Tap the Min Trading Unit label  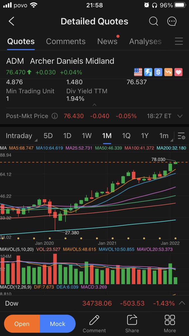point(30,91)
